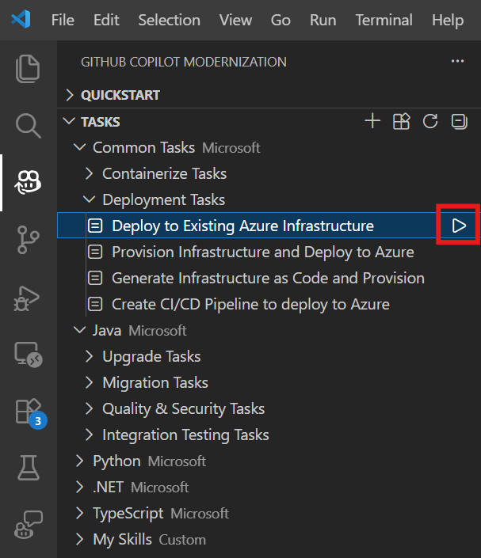Image resolution: width=481 pixels, height=558 pixels.
Task: Select "Create CI/CD Pipeline to deploy to Azure"
Action: [x=250, y=304]
